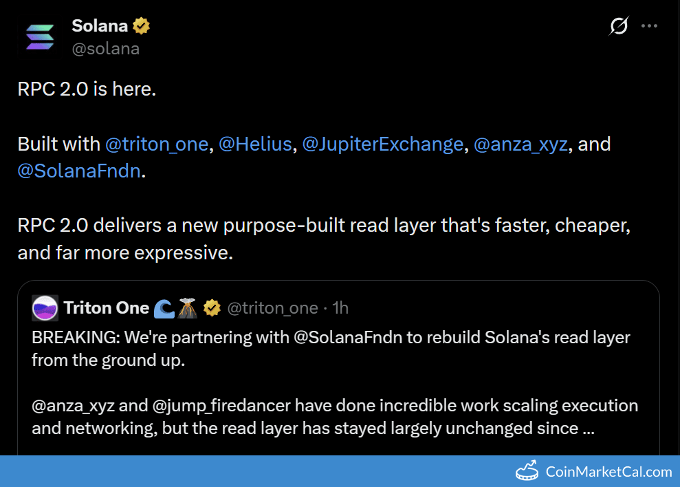
Task: Click Triton One's gold verified badge
Action: pos(212,308)
